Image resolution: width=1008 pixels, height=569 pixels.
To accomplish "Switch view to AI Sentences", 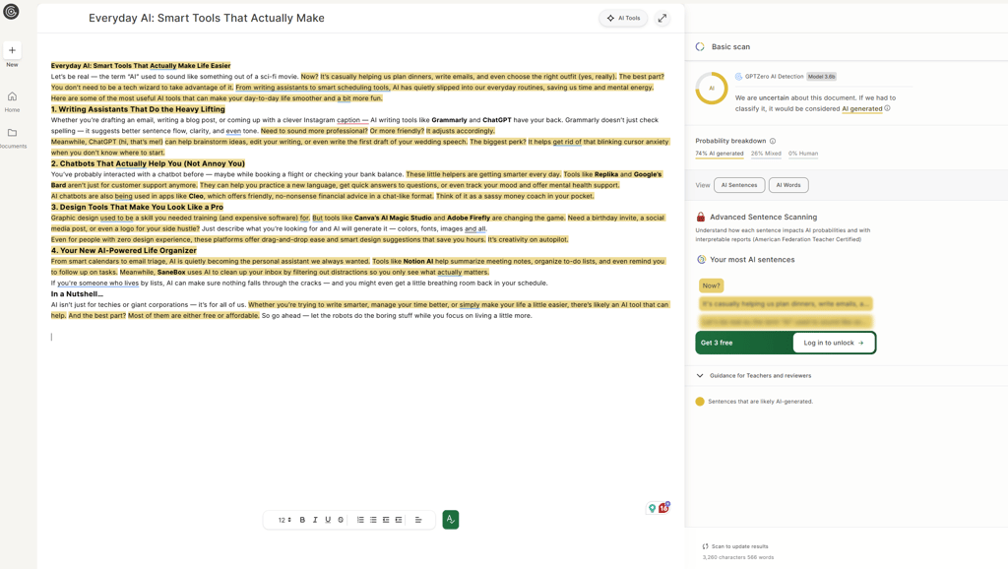I will pyautogui.click(x=739, y=185).
